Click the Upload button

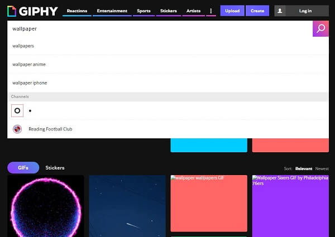pos(232,11)
